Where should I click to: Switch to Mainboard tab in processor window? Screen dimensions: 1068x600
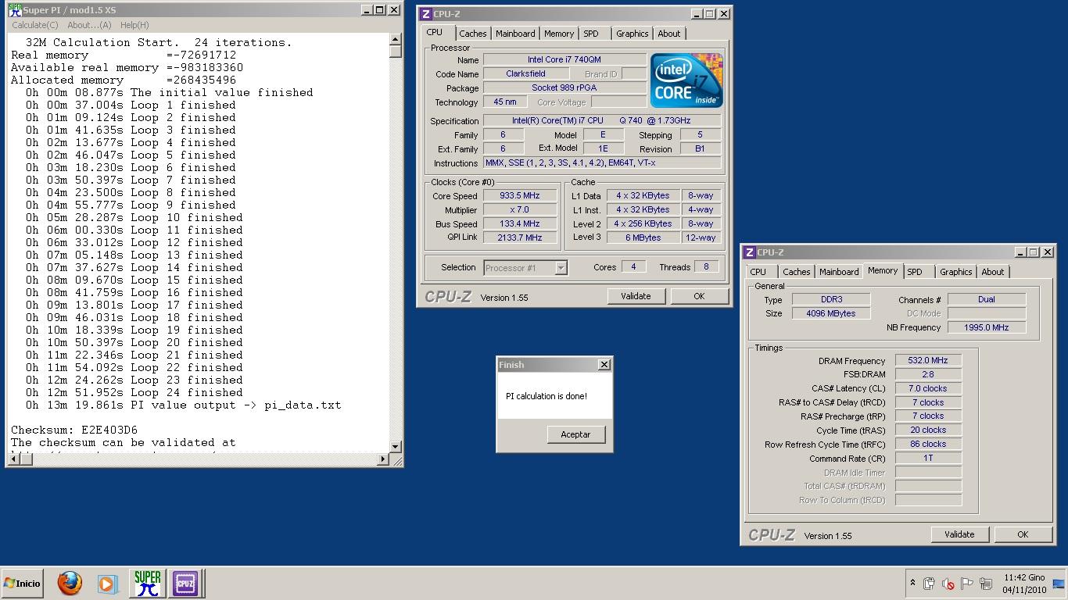tap(515, 34)
